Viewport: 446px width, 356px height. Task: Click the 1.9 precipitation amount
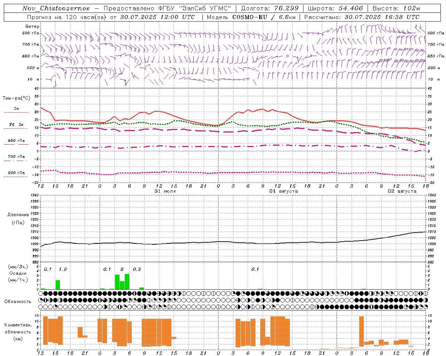pos(63,269)
